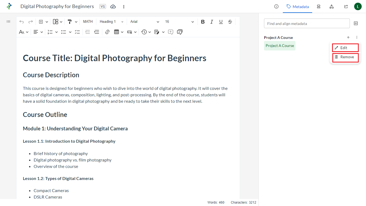Click the add comment icon
The height and width of the screenshot is (206, 366).
pos(170,32)
